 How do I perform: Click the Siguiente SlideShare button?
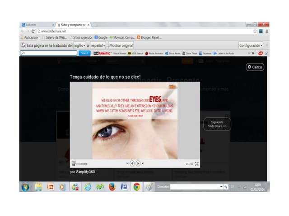pyautogui.click(x=217, y=125)
